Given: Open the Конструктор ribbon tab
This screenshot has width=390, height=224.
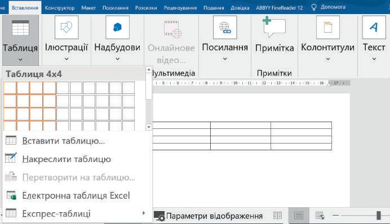Looking at the screenshot, I should click(x=60, y=8).
